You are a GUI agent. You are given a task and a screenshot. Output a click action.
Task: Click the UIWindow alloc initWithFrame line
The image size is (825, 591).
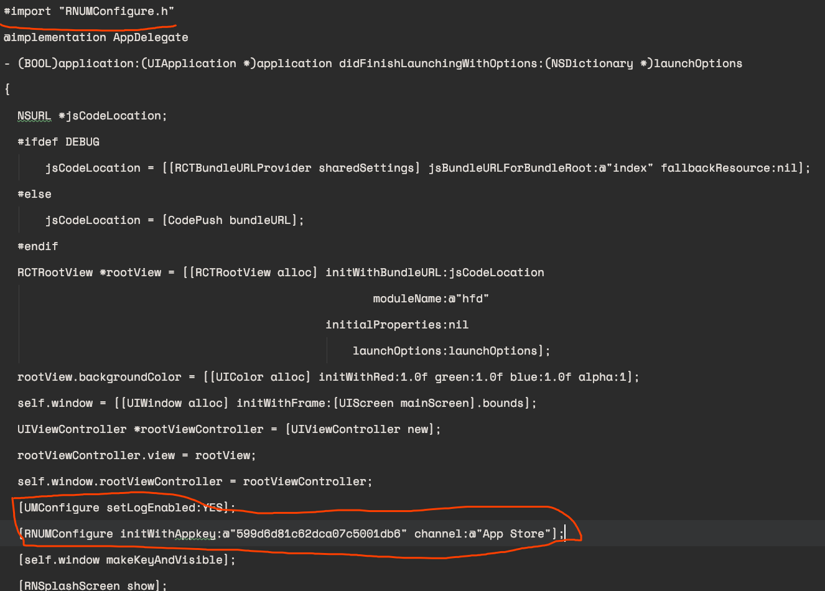277,403
